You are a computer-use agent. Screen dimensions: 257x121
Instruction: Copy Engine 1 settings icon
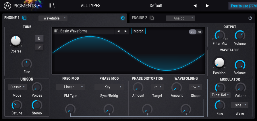click(24, 18)
